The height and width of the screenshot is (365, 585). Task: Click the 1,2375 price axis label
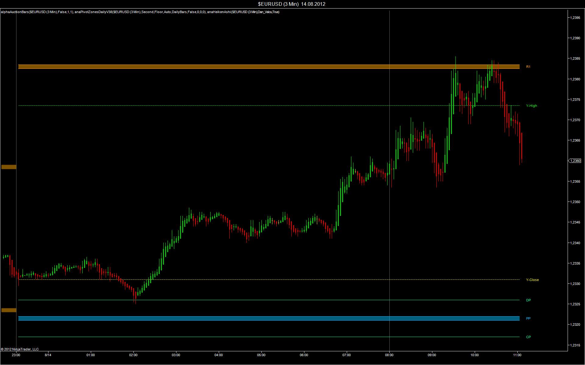(575, 100)
